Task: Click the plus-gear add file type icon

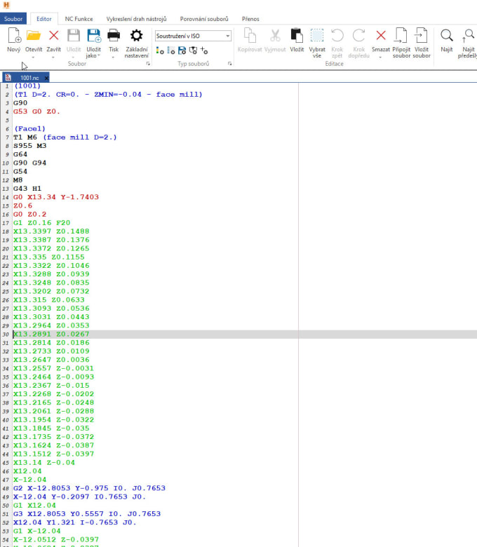Action: (204, 50)
